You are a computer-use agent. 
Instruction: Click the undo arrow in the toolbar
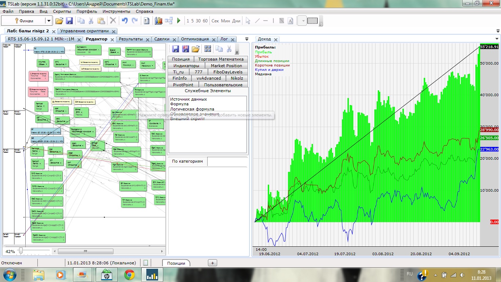[125, 21]
